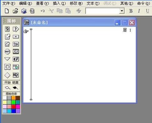The width and height of the screenshot is (152, 123).
Task: Open the 其他(X) menu
Action: (x=127, y=3)
